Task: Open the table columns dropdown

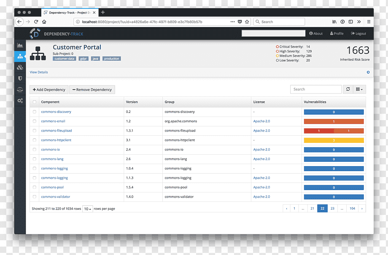Action: (x=359, y=89)
